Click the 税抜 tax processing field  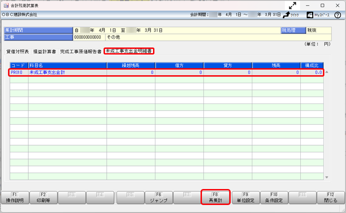point(319,31)
